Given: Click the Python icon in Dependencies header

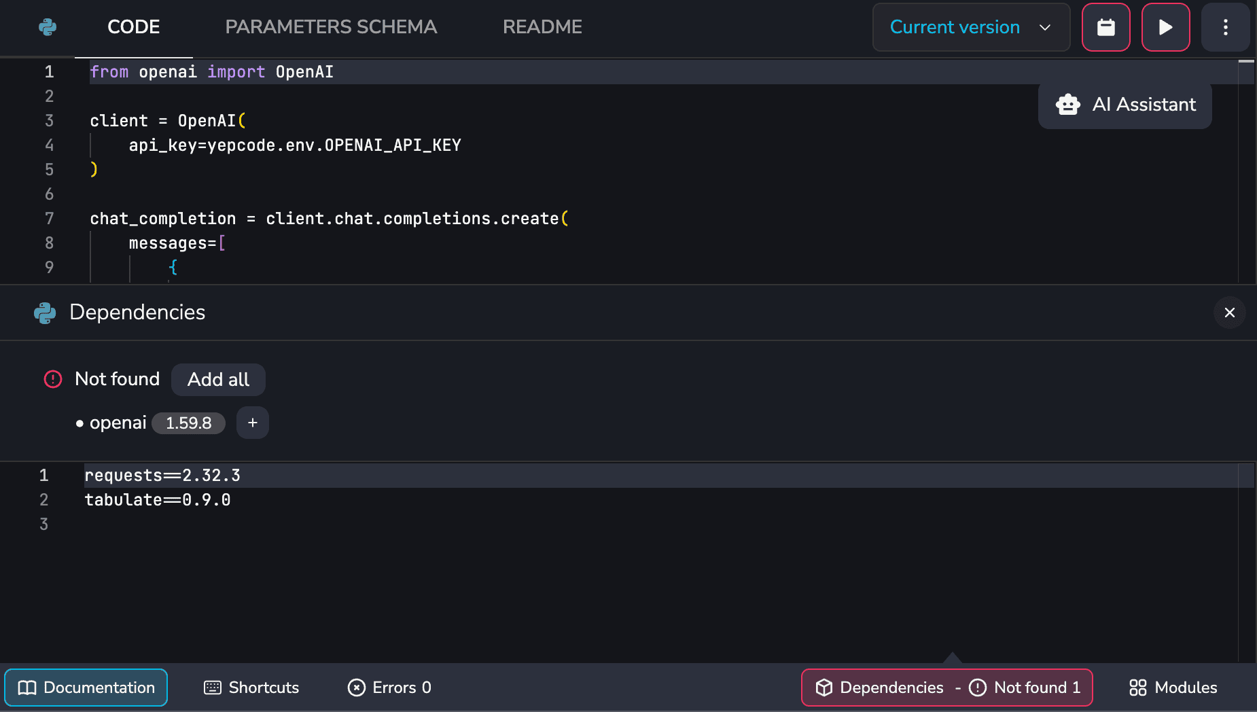Looking at the screenshot, I should [x=45, y=313].
